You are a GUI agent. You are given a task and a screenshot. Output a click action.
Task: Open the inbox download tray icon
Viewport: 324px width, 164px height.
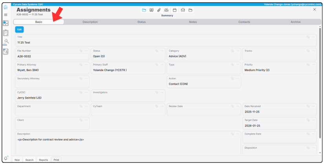point(166,10)
